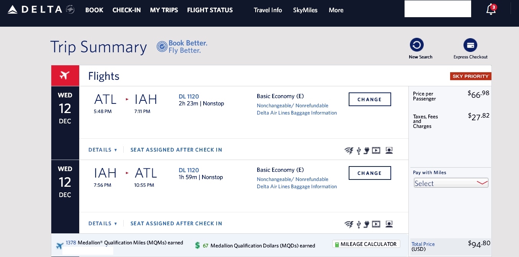Open New Search via its circular icon
The height and width of the screenshot is (257, 519).
pos(417,45)
